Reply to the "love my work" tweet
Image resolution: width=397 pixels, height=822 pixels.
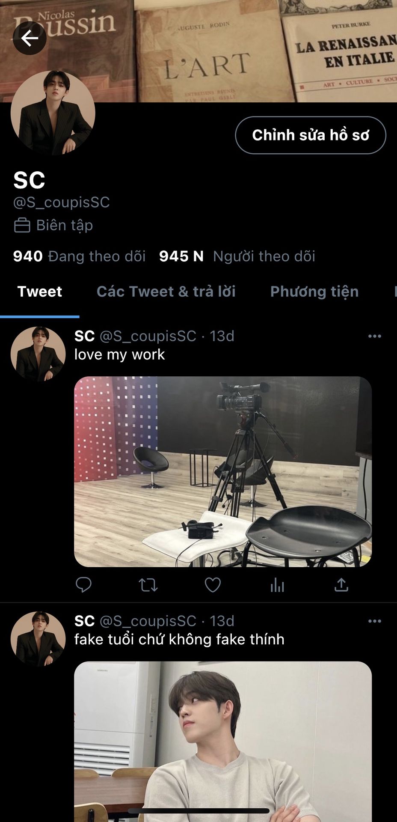(x=83, y=584)
